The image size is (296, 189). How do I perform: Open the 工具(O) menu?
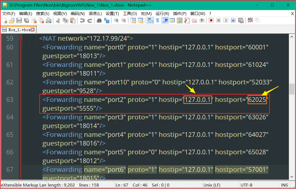pos(130,14)
